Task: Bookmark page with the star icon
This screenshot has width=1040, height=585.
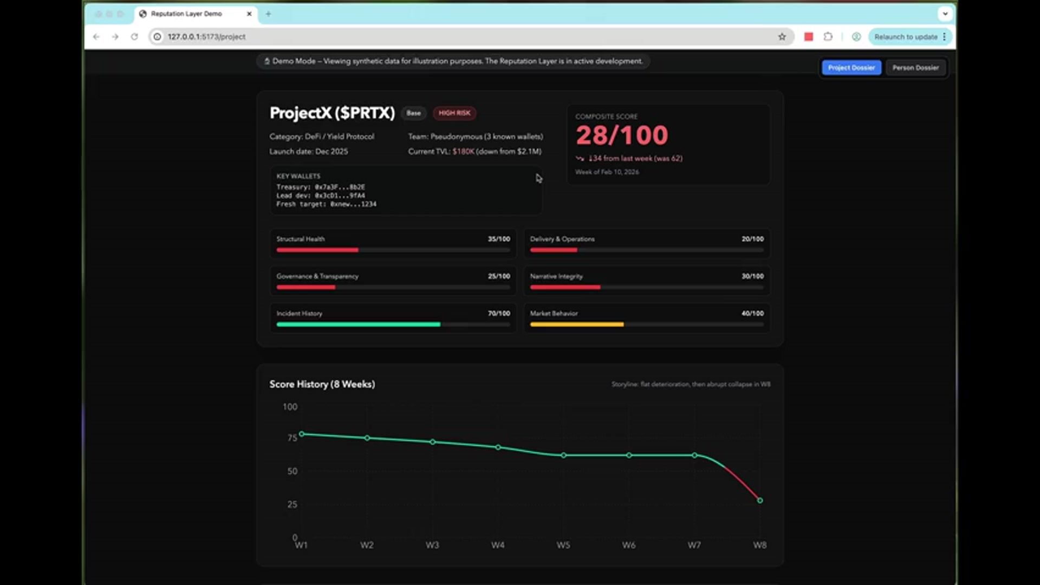Action: (x=782, y=37)
